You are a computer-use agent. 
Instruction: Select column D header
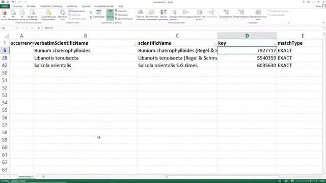[x=247, y=36]
